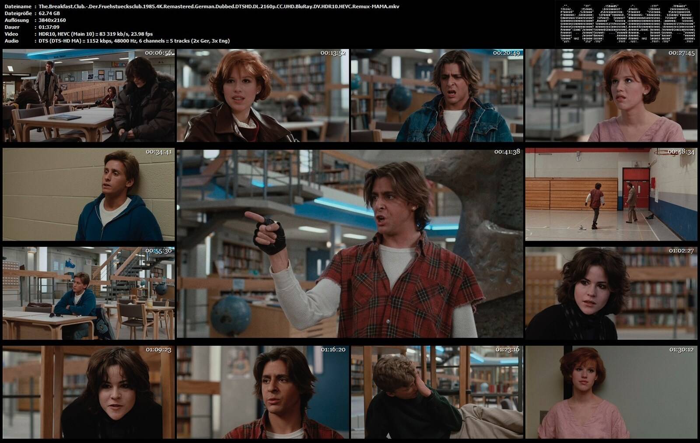Select the file size value 62.74 GB
This screenshot has height=443, width=700.
pyautogui.click(x=49, y=13)
